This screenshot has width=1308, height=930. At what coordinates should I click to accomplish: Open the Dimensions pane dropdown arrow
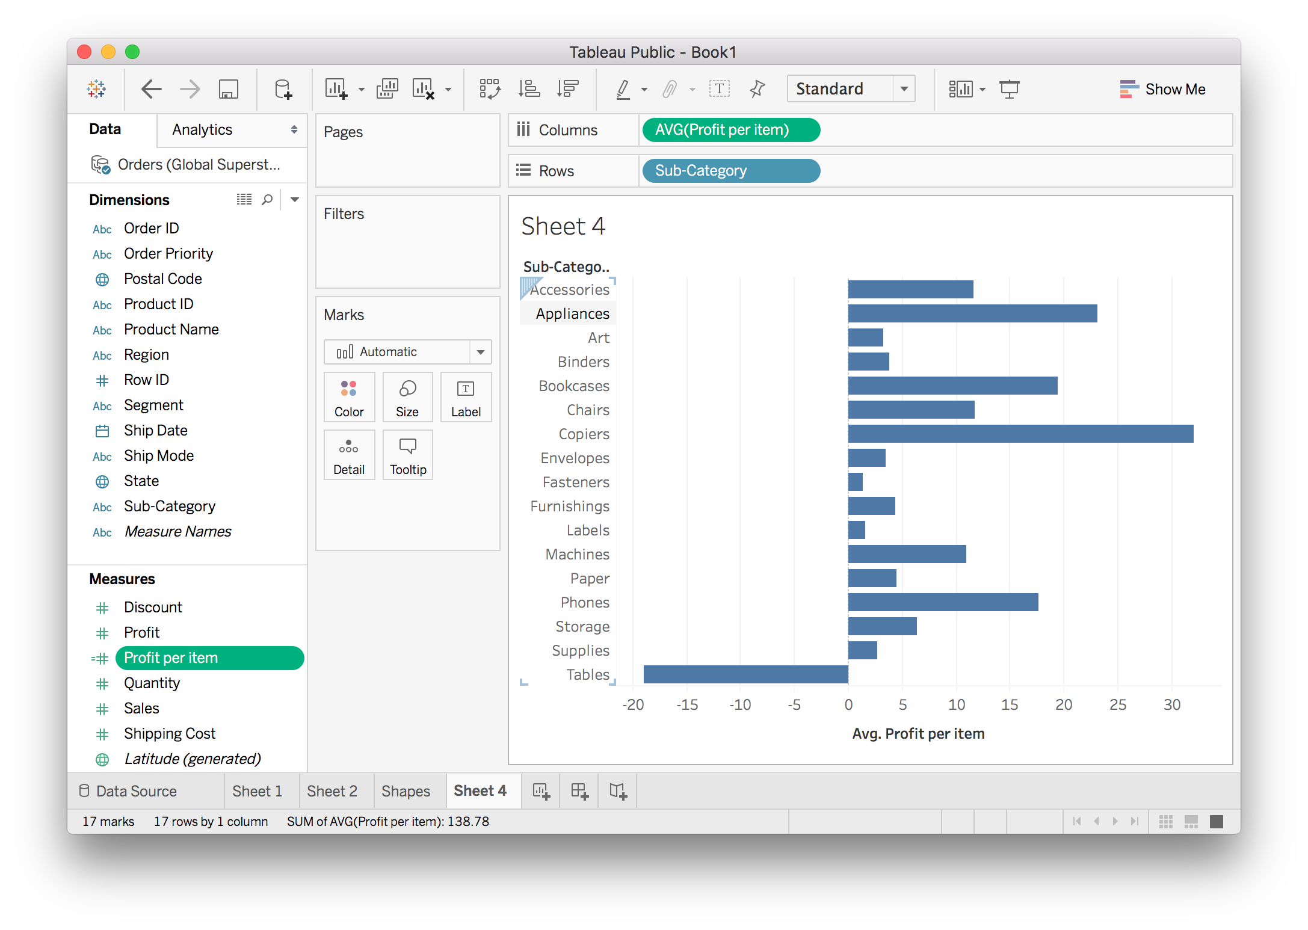click(295, 200)
